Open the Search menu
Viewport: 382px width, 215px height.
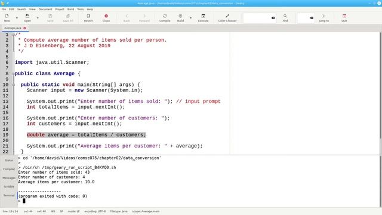coord(21,10)
